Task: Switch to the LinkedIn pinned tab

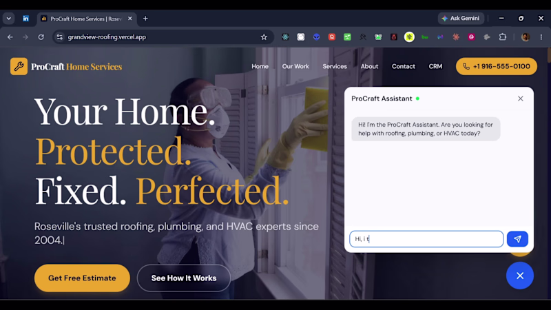Action: (25, 19)
